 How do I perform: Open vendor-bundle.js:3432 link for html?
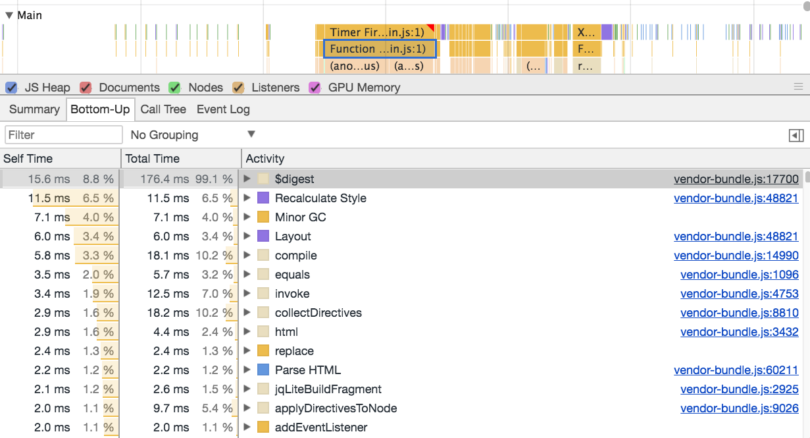tap(740, 332)
